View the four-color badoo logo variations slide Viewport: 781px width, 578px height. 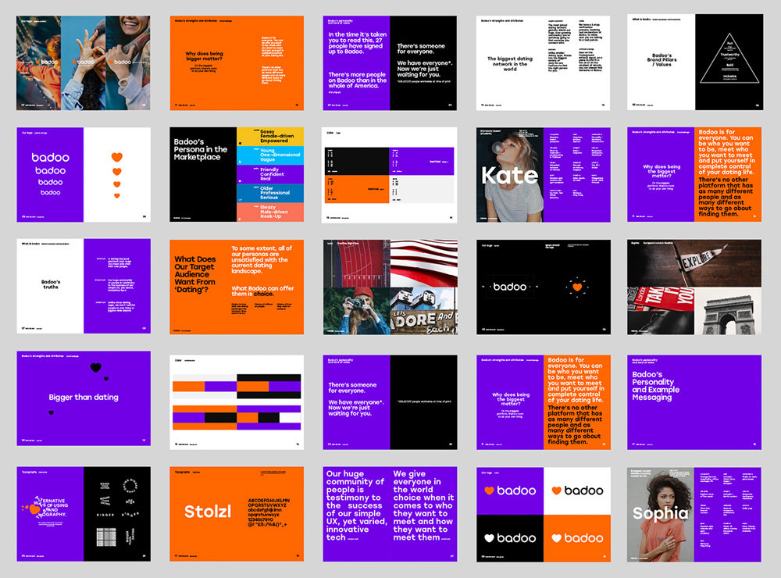pyautogui.click(x=543, y=514)
